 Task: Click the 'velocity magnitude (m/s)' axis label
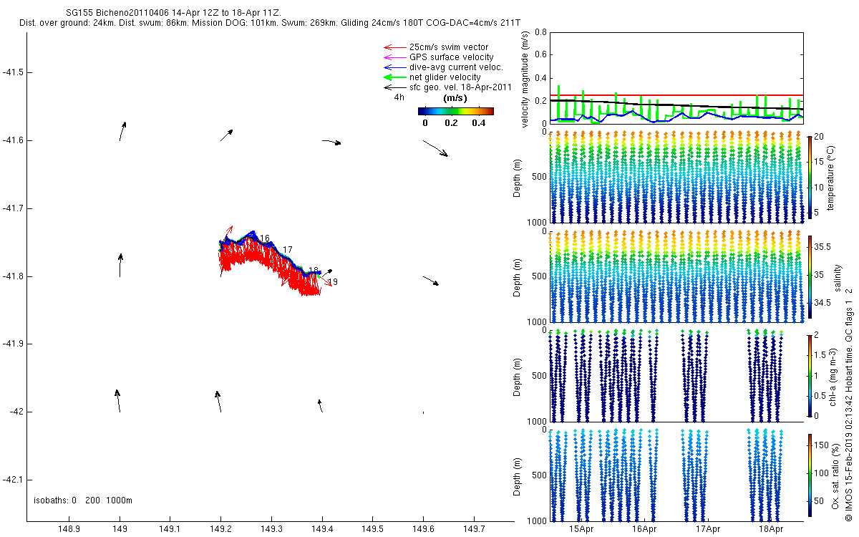[525, 78]
